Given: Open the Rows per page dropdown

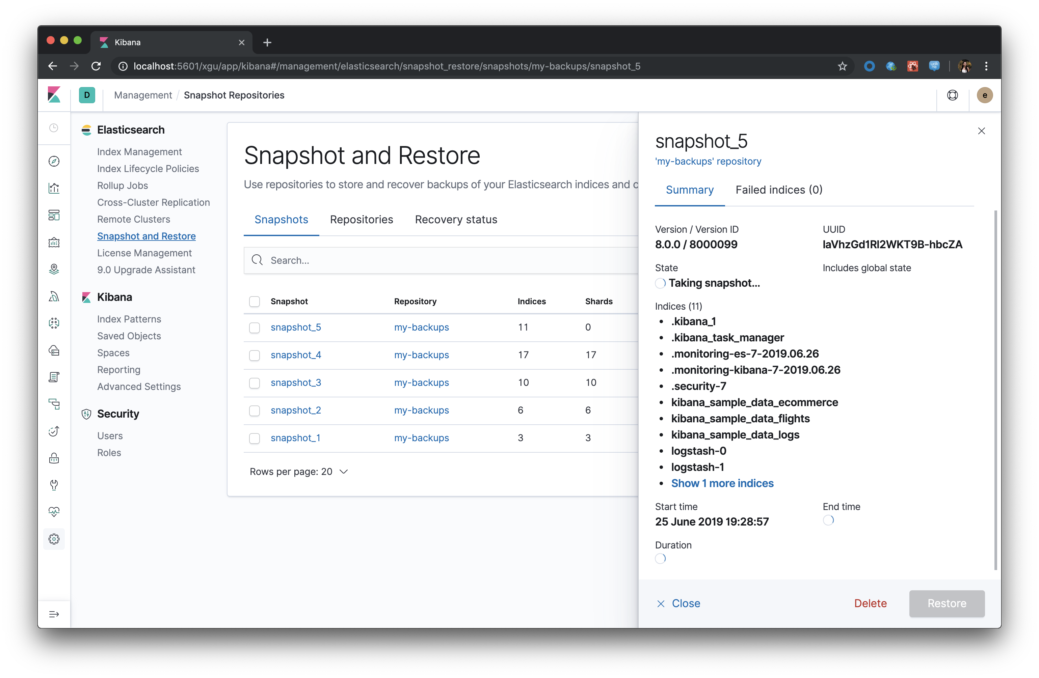Looking at the screenshot, I should [299, 472].
